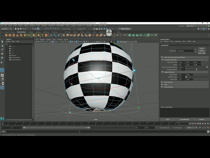Create a polygon cylinder from the shelf
The image size is (210, 158).
pos(14,35)
